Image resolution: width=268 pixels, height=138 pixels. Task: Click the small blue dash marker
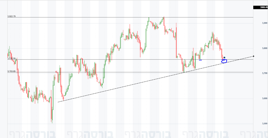coord(200,60)
